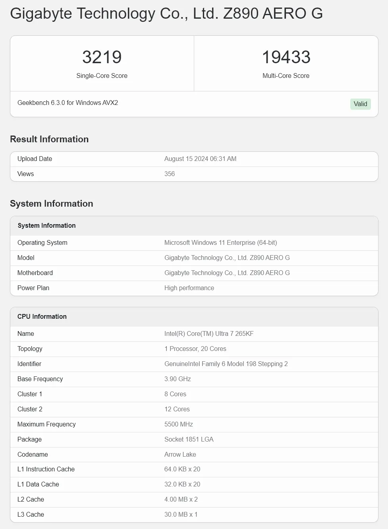Select the Single-Core Score value 3219
This screenshot has width=388, height=529.
(x=102, y=57)
